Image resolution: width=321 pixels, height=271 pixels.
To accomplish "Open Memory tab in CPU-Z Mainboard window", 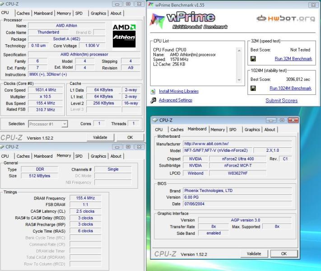I will click(218, 130).
